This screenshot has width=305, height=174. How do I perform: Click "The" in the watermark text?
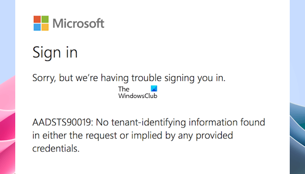click(123, 89)
